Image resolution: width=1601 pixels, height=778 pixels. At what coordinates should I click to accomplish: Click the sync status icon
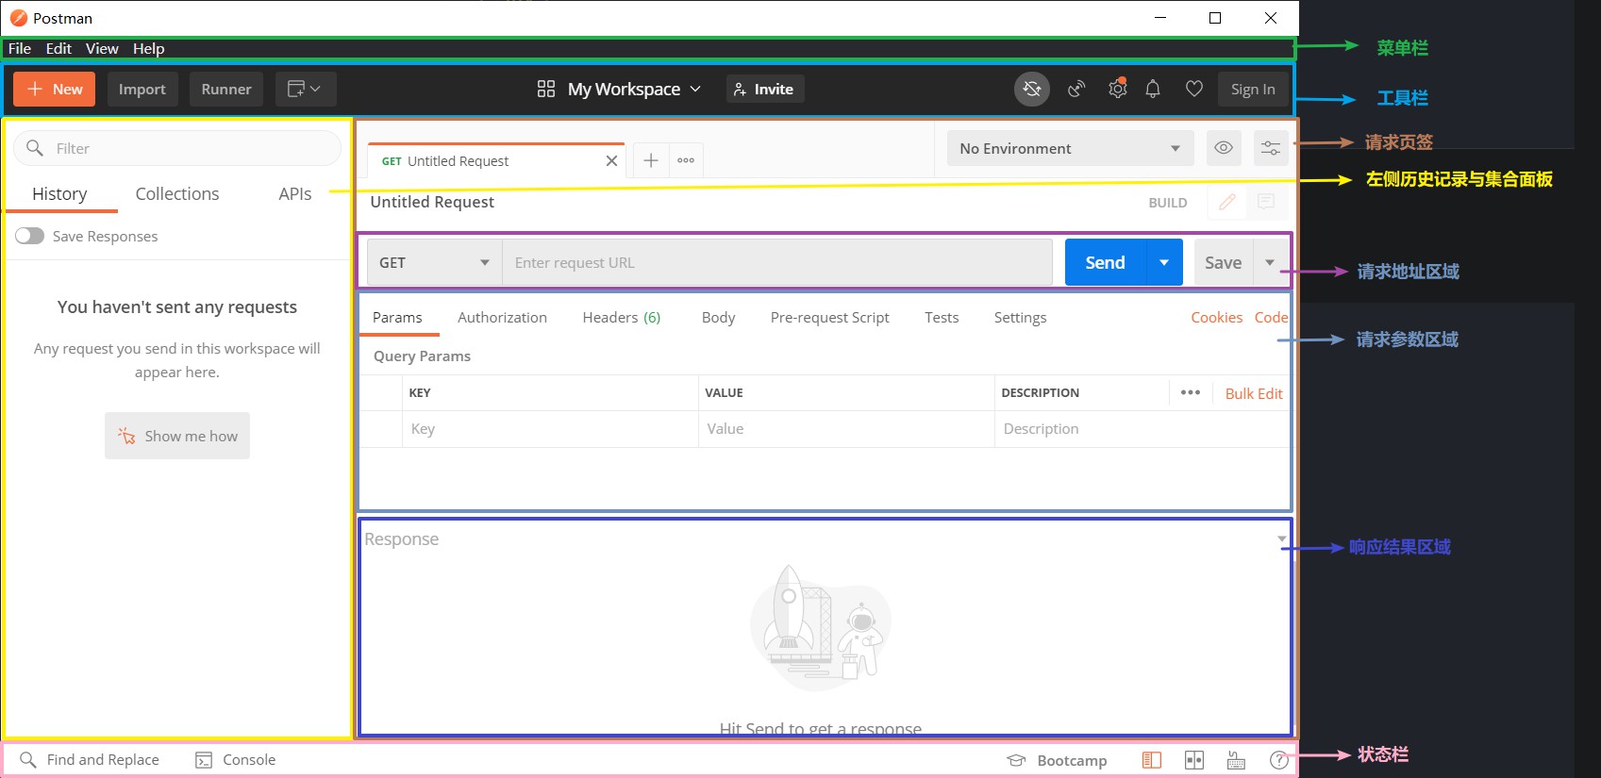point(1032,89)
